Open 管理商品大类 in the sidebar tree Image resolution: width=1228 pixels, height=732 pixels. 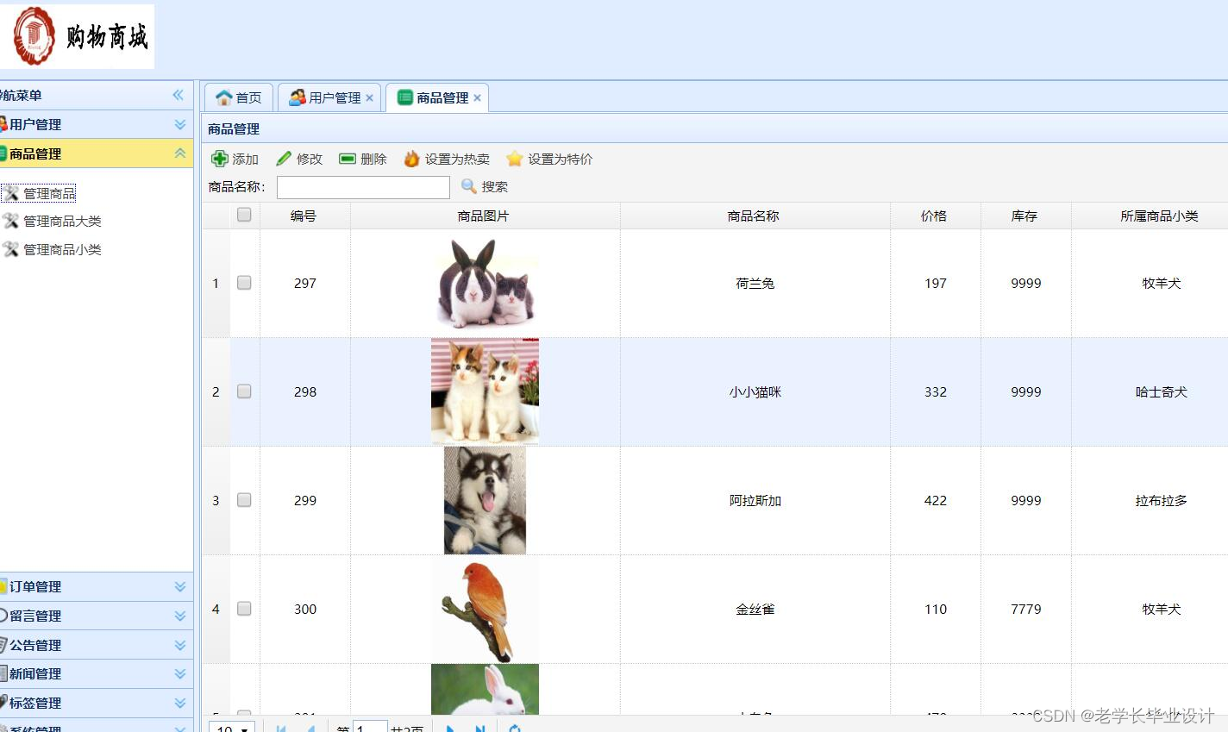(x=52, y=222)
